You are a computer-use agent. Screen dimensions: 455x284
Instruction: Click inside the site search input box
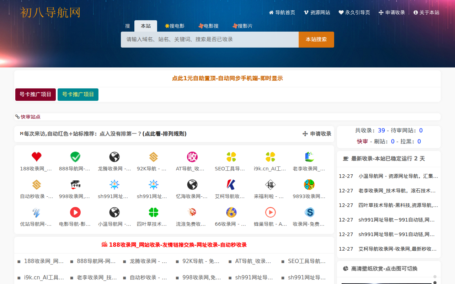[209, 39]
